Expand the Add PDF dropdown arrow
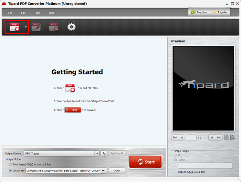The image size is (241, 182). click(x=26, y=27)
